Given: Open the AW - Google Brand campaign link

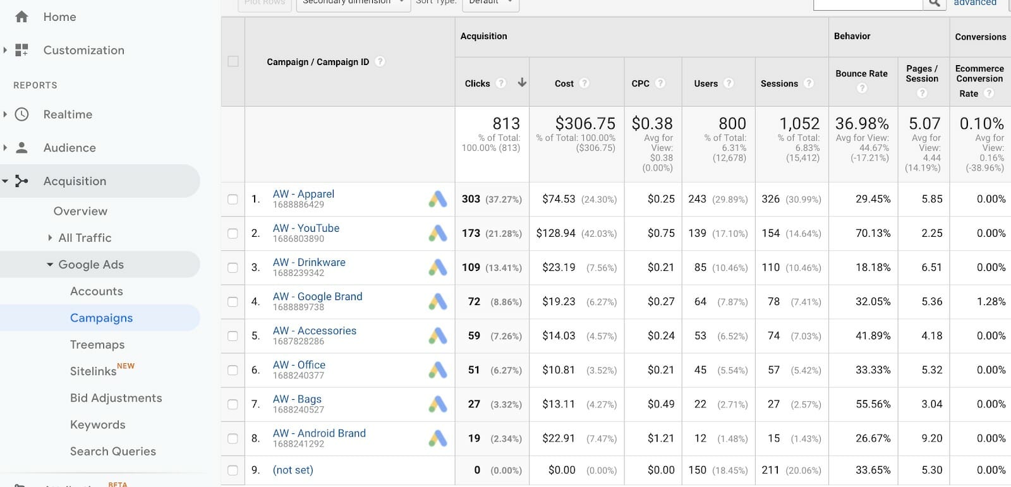Looking at the screenshot, I should [317, 296].
